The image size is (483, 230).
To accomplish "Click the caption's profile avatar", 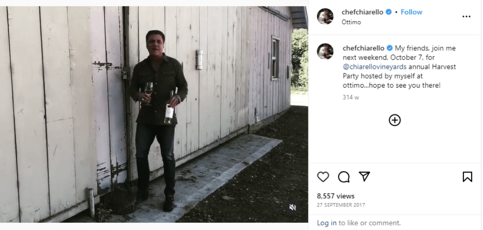I will coord(325,51).
